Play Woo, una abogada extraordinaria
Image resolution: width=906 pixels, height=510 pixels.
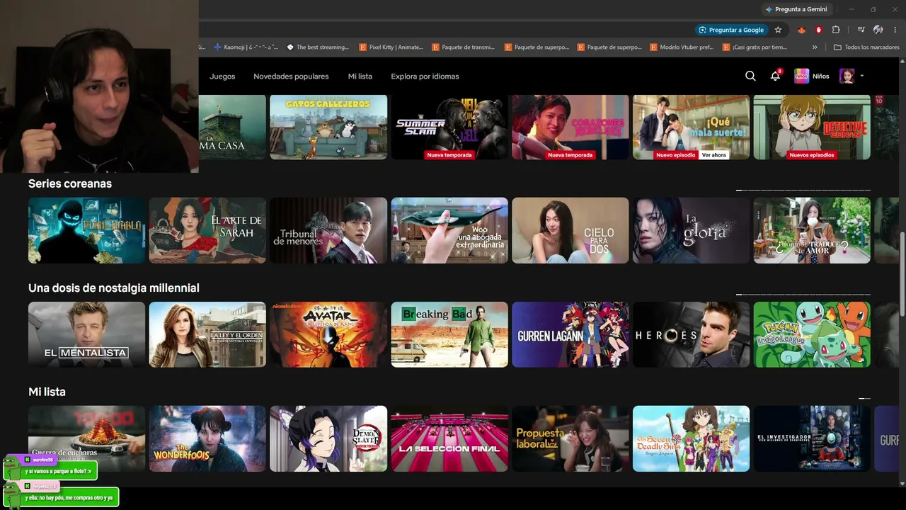[449, 230]
